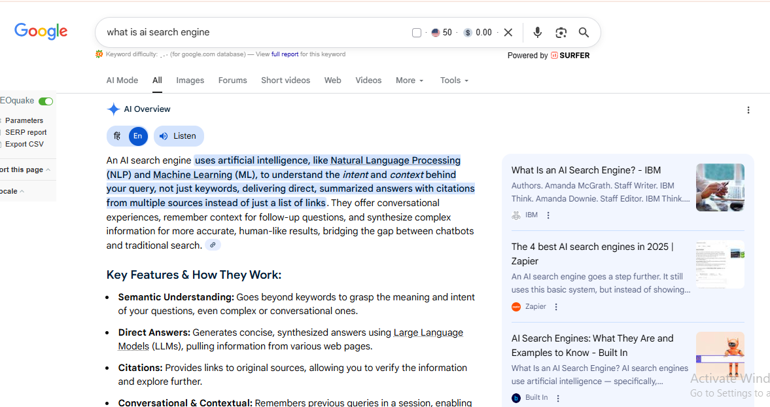The width and height of the screenshot is (770, 407).
Task: Open three-dot menu next to IBM
Action: click(548, 215)
